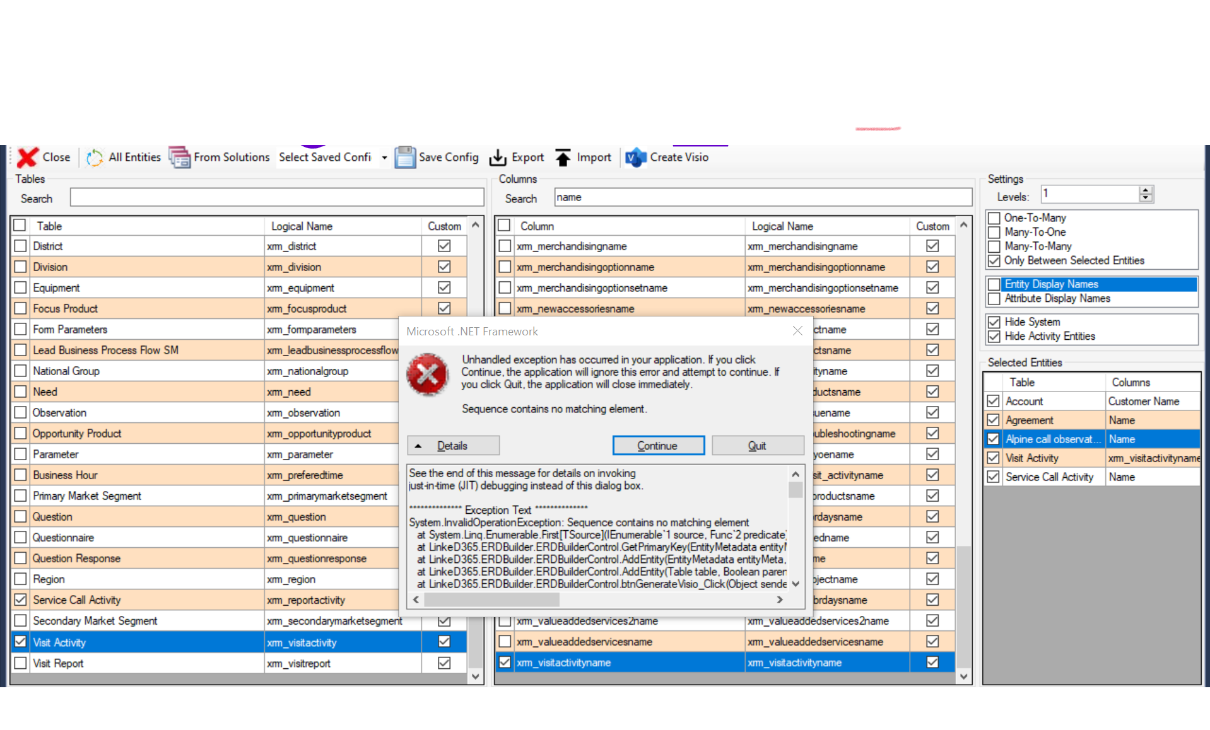Viewport: 1210px width, 730px height.
Task: Click exception text vertical scrollbar thumb
Action: point(796,490)
